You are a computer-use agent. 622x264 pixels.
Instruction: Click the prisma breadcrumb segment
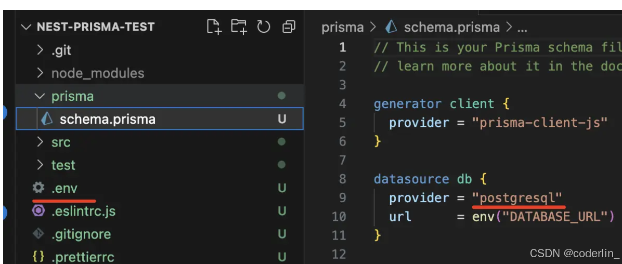342,27
